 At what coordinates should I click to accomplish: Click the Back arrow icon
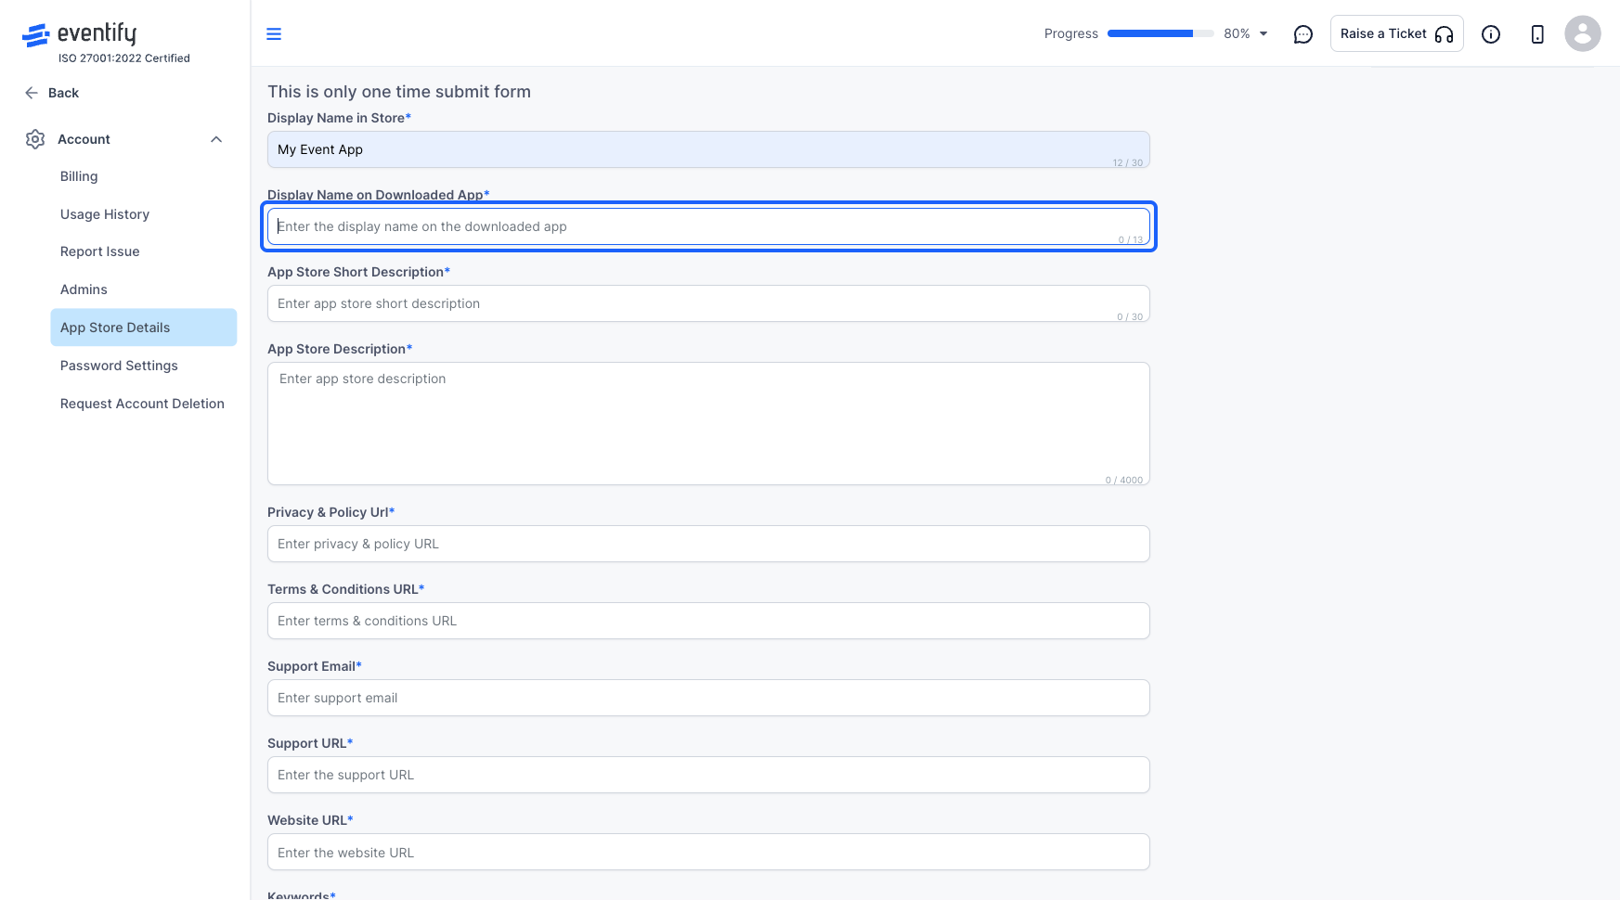tap(32, 93)
